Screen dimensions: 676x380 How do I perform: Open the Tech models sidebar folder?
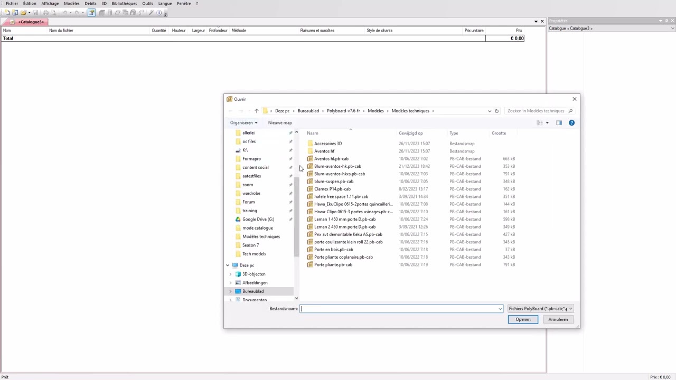point(254,254)
